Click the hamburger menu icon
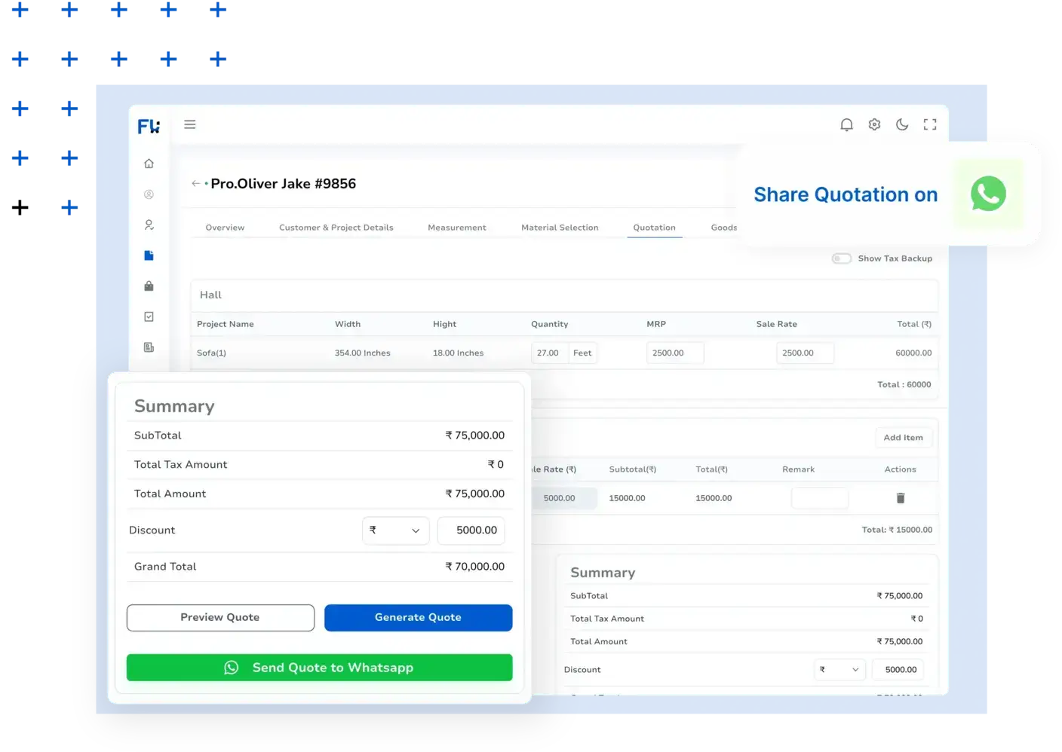Screen dimensions: 1062x752 [190, 124]
